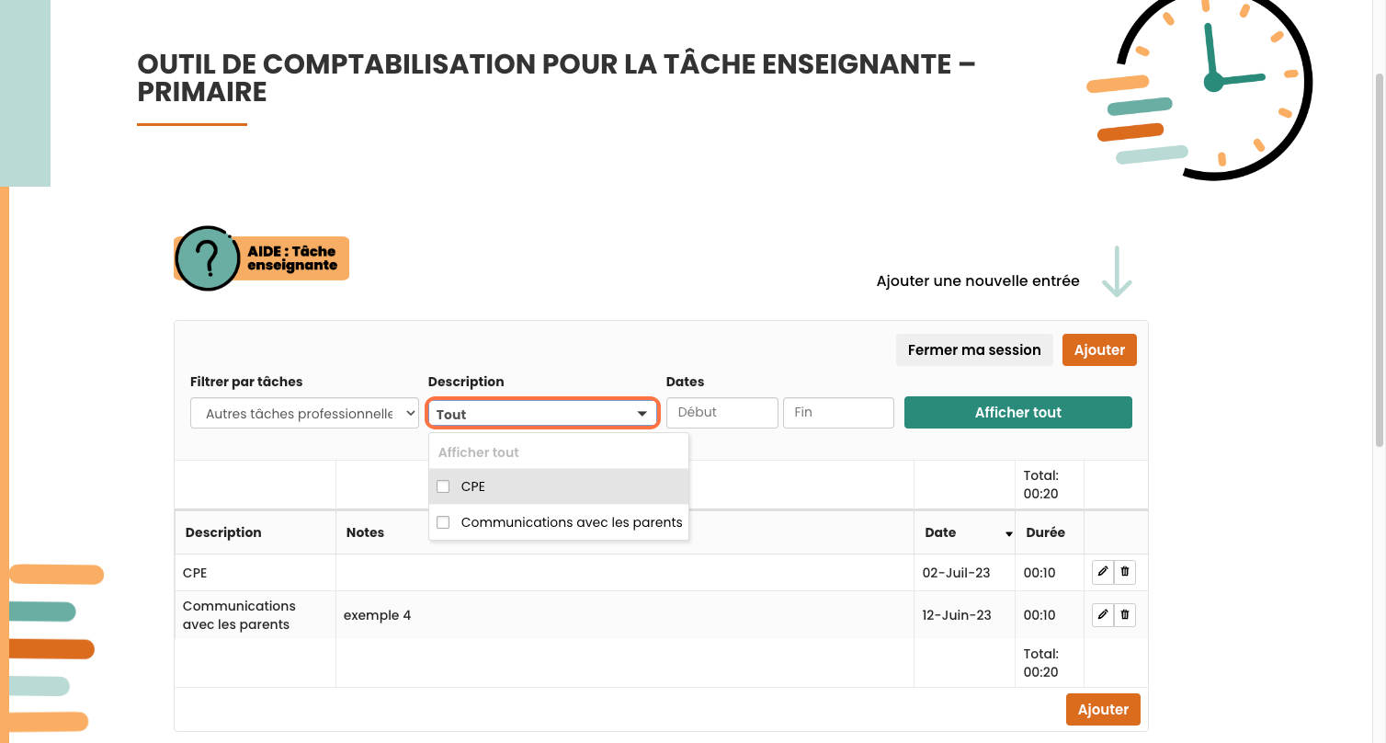
Task: Select Afficher tout in the dropdown list
Action: [479, 452]
